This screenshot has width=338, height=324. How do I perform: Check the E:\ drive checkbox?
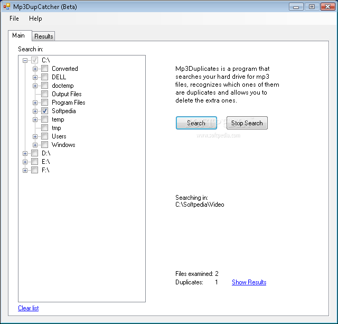click(x=34, y=162)
